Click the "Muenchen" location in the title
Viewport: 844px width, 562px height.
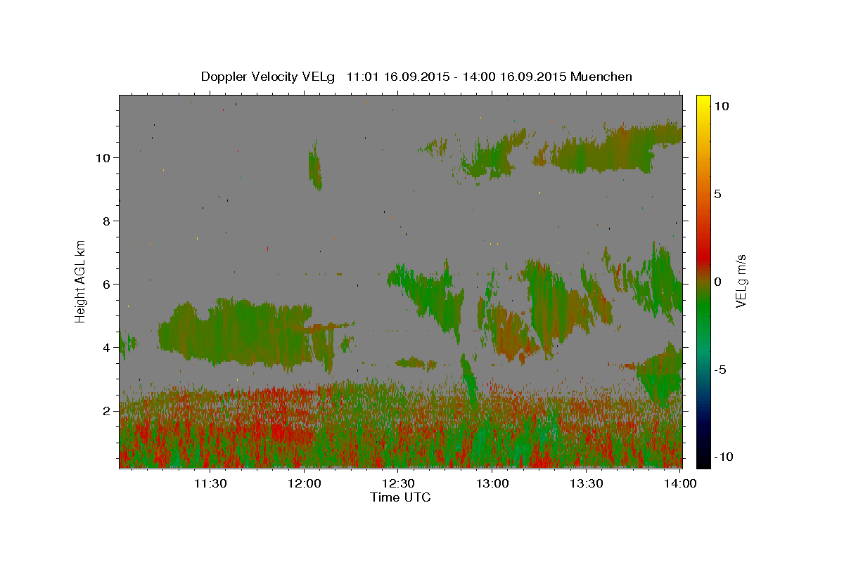click(x=601, y=77)
